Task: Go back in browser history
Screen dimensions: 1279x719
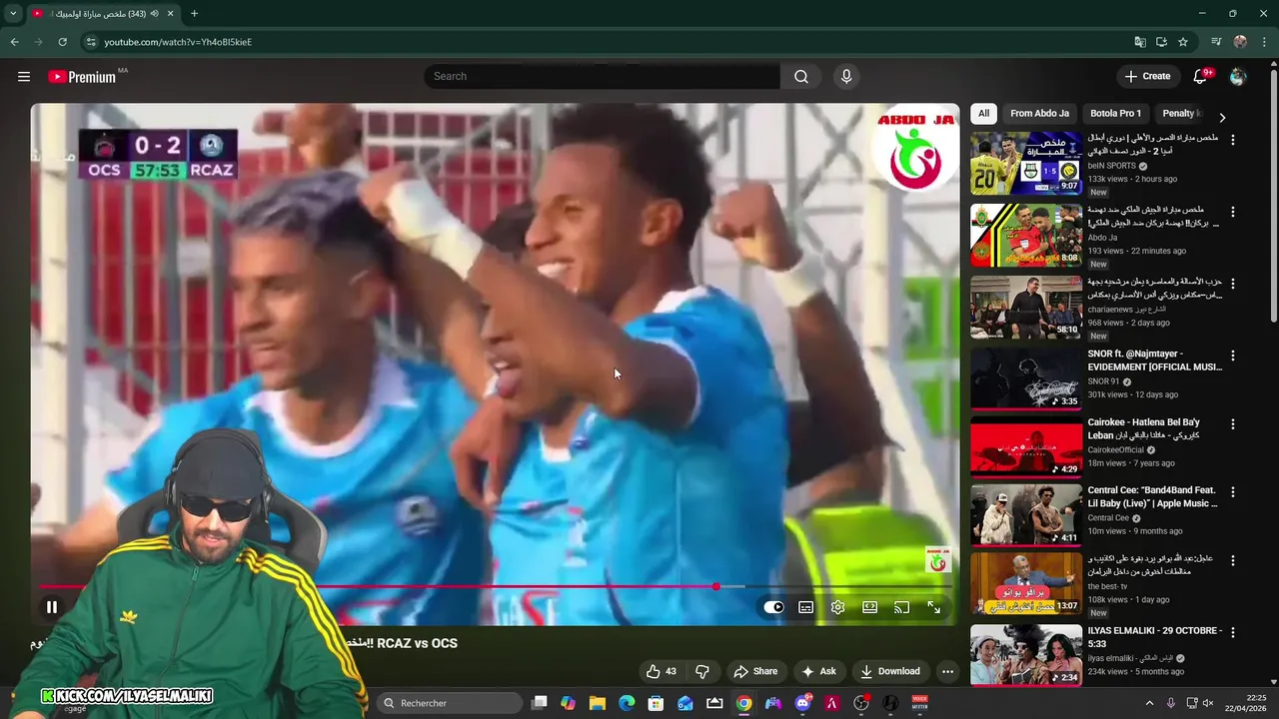Action: click(x=14, y=42)
